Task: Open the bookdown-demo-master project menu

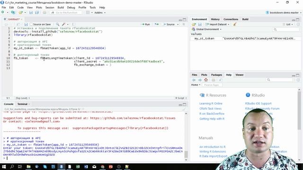Action: (x=284, y=13)
